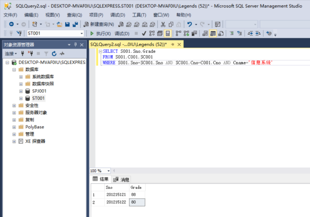Collapse the SELECT statement outline box
This screenshot has width=310, height=217.
pyautogui.click(x=100, y=52)
